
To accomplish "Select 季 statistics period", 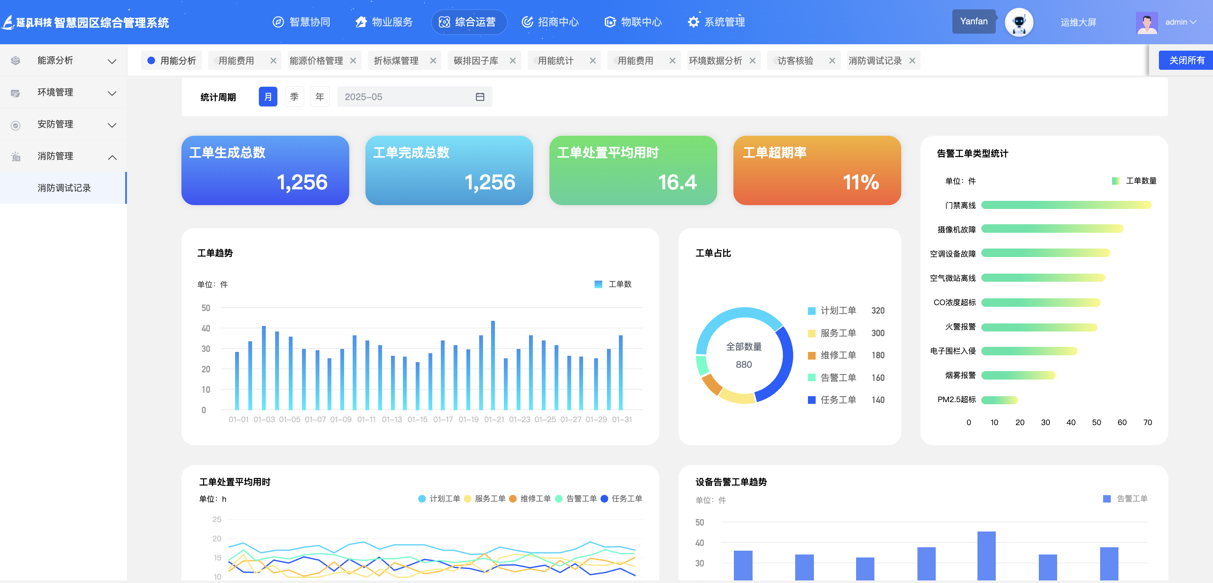I will (294, 97).
